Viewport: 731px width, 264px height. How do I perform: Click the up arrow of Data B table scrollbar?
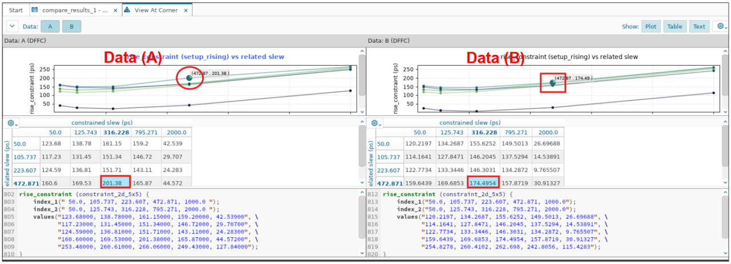(726, 122)
